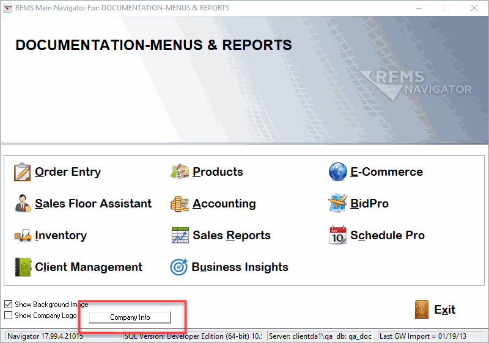Minimize the RFMS Main Navigator window
Viewport: 489px width, 343px height.
click(419, 8)
